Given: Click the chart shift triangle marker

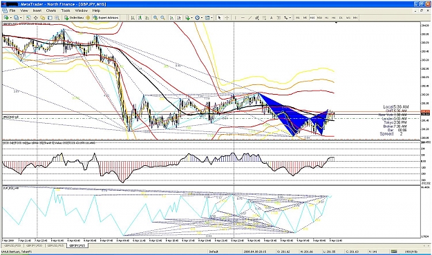Looking at the screenshot, I should (336, 23).
